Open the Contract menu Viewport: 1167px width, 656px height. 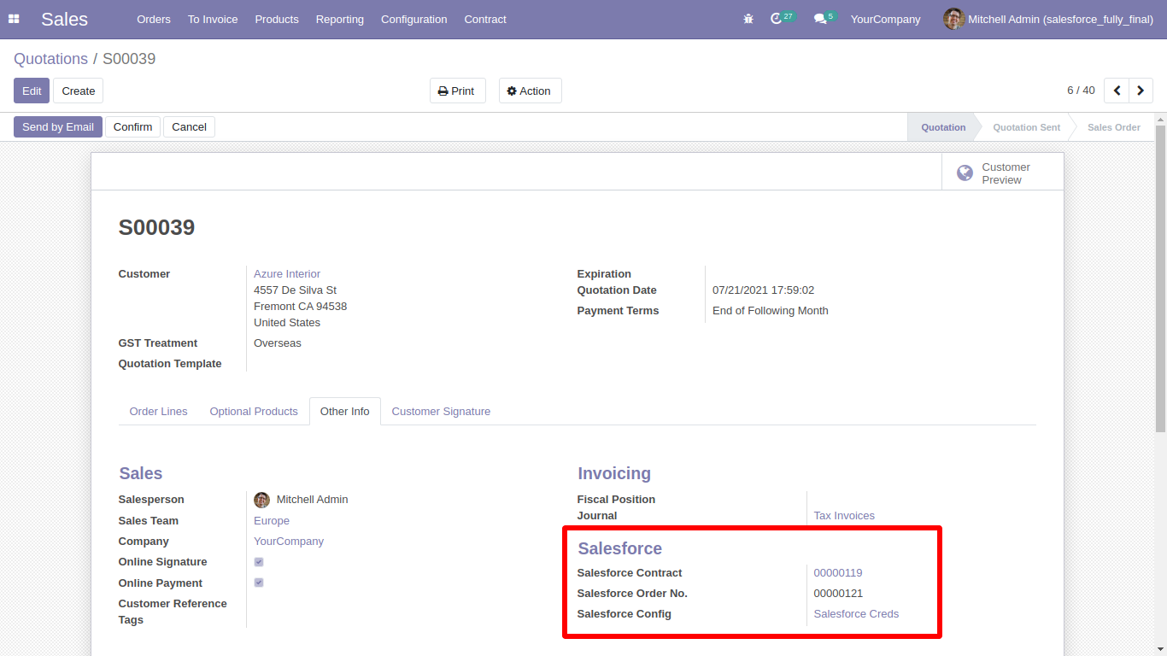[485, 19]
